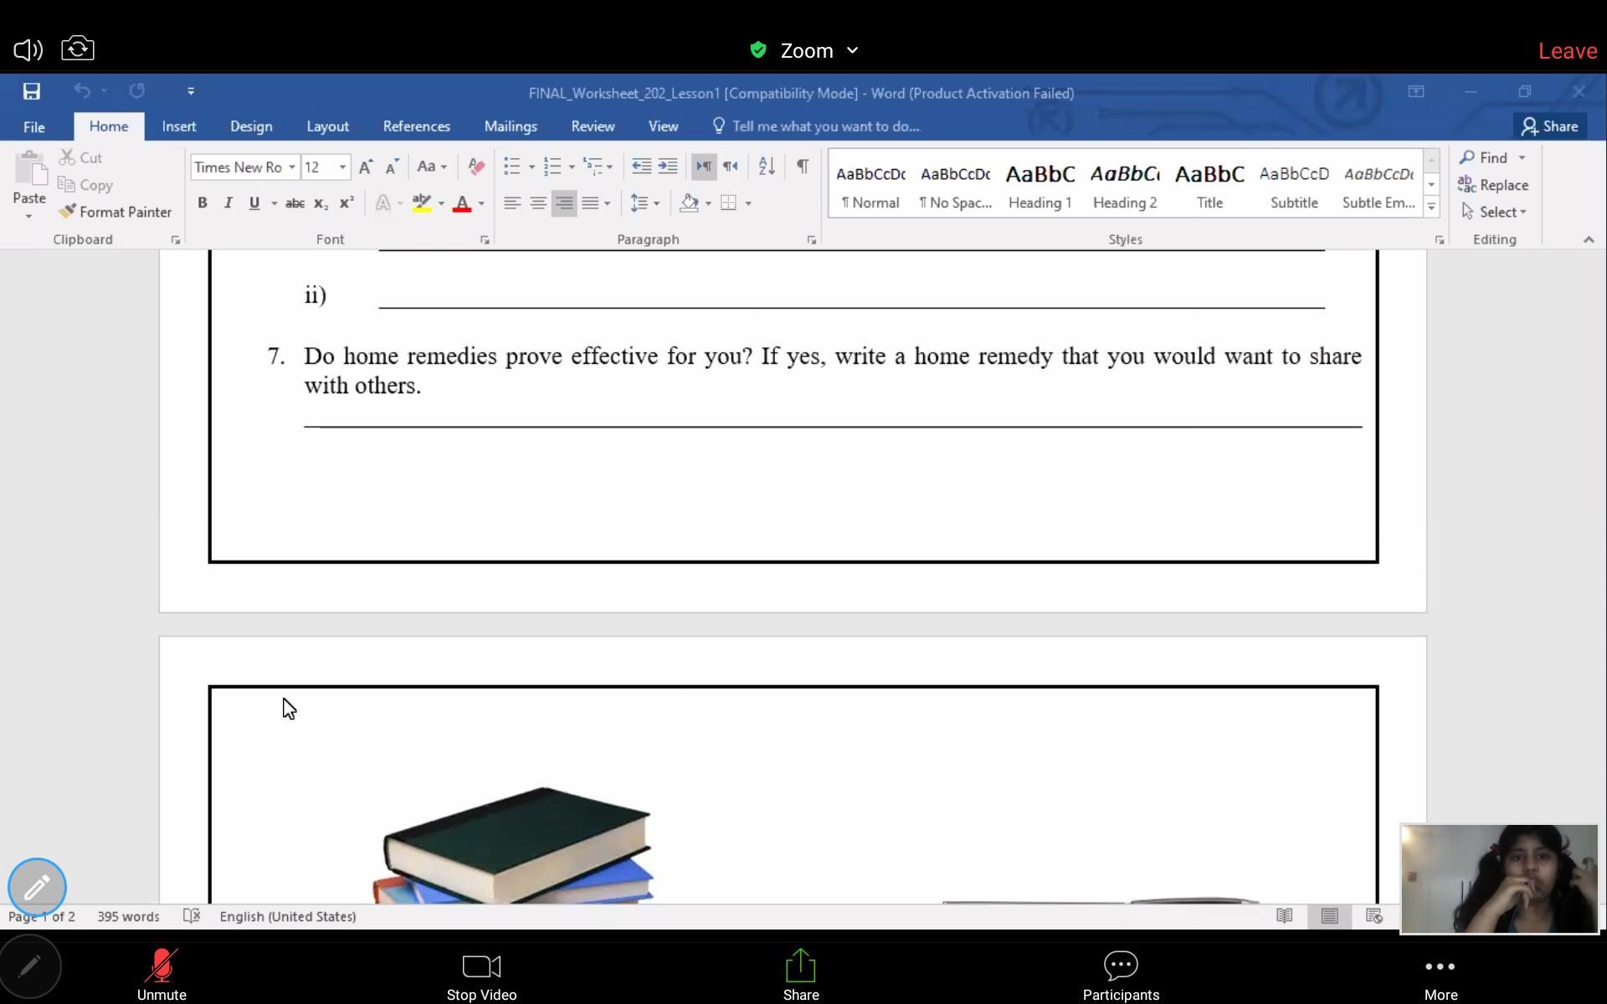The height and width of the screenshot is (1004, 1607).
Task: Open the font size dropdown
Action: (x=342, y=167)
